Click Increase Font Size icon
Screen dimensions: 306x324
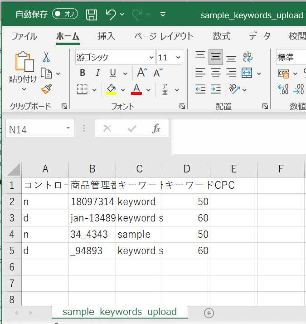(x=142, y=73)
